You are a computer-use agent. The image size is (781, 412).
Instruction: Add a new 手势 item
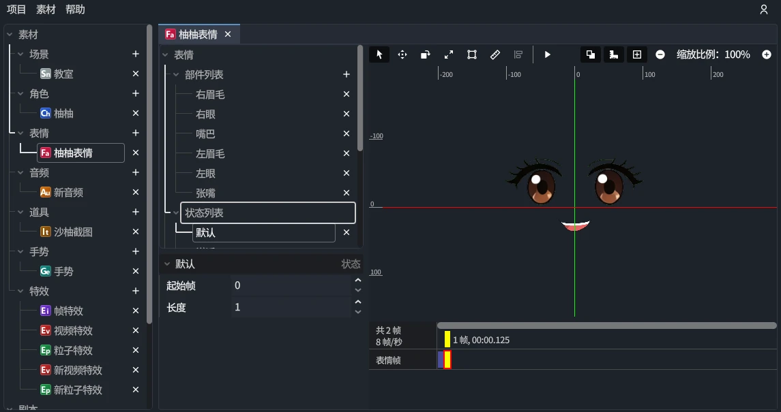(x=136, y=251)
